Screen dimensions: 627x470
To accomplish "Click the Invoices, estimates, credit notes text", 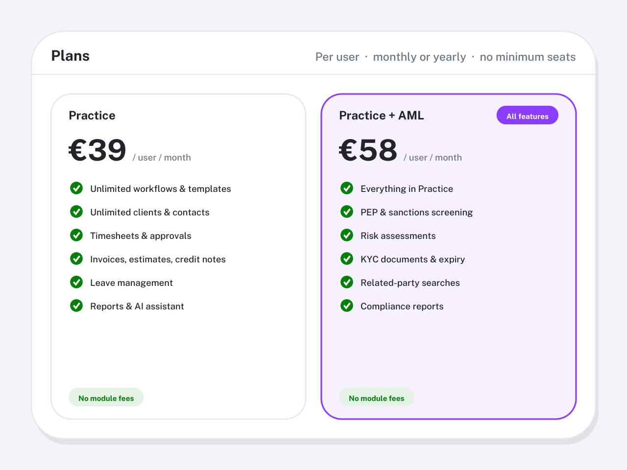I will (x=158, y=259).
